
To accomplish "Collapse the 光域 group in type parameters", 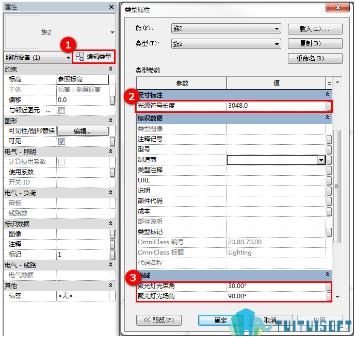I will [x=327, y=274].
